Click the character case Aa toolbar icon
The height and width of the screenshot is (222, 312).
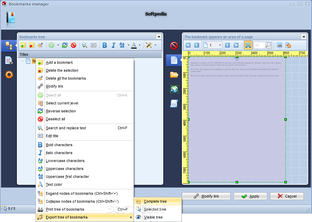point(122,45)
